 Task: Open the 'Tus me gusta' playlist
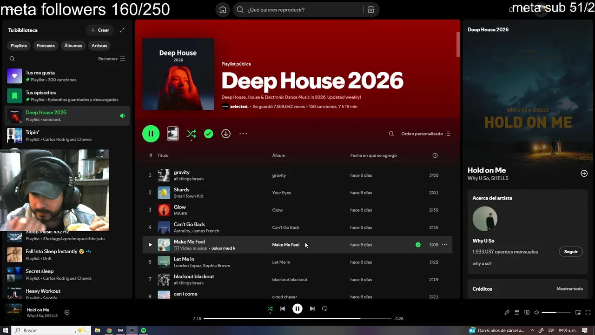coord(67,76)
